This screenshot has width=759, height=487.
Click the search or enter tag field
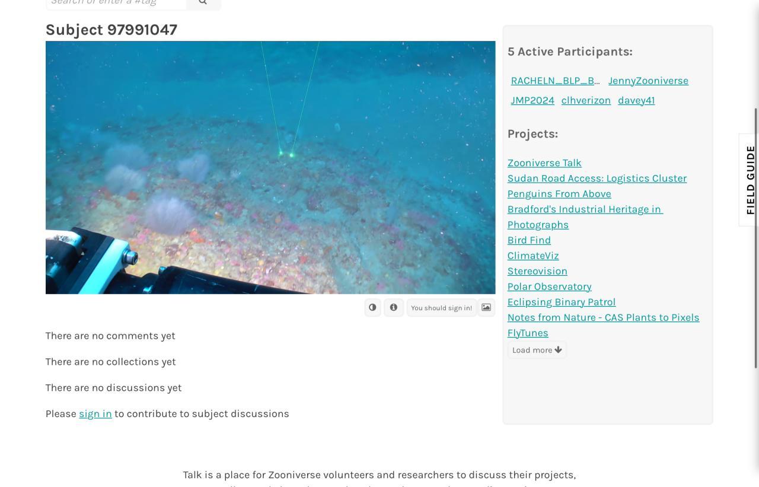116,2
